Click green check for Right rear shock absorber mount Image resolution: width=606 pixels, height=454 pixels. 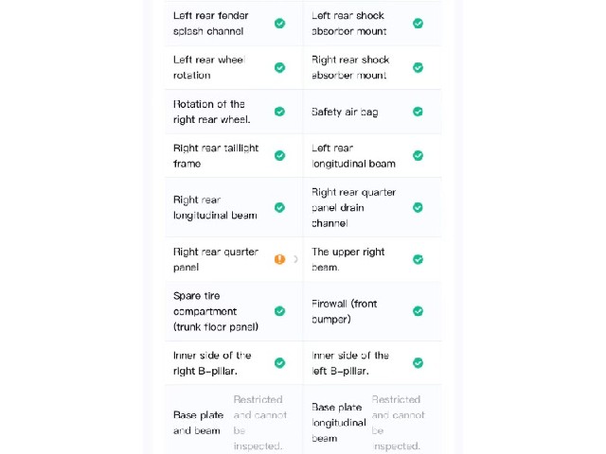coord(418,67)
